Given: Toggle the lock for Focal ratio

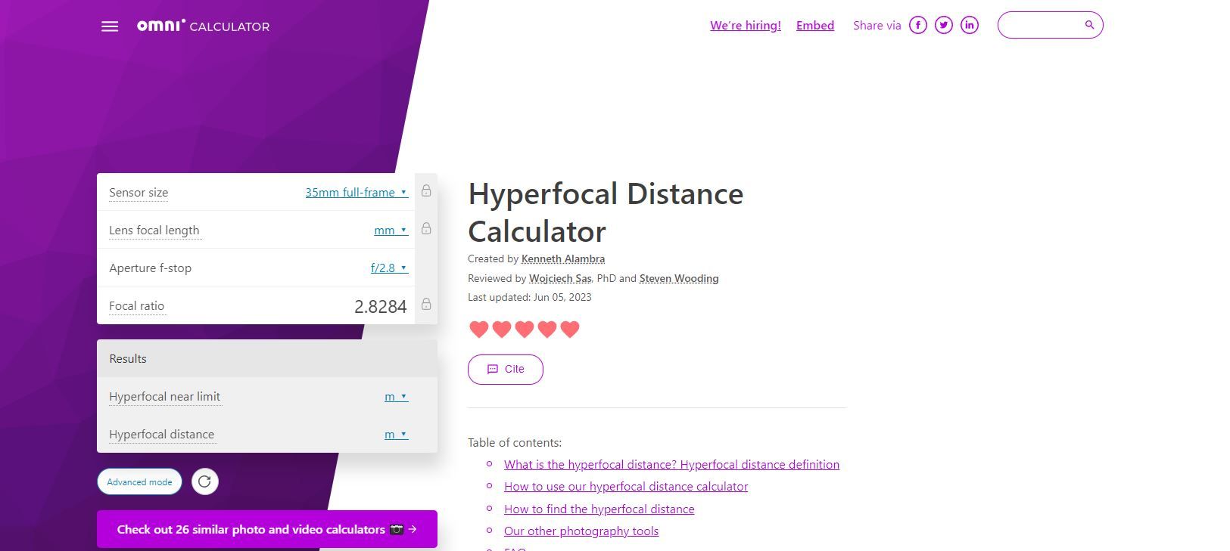Looking at the screenshot, I should click(x=426, y=305).
